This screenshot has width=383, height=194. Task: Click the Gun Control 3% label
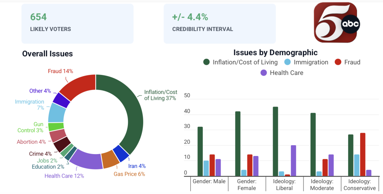pos(30,127)
